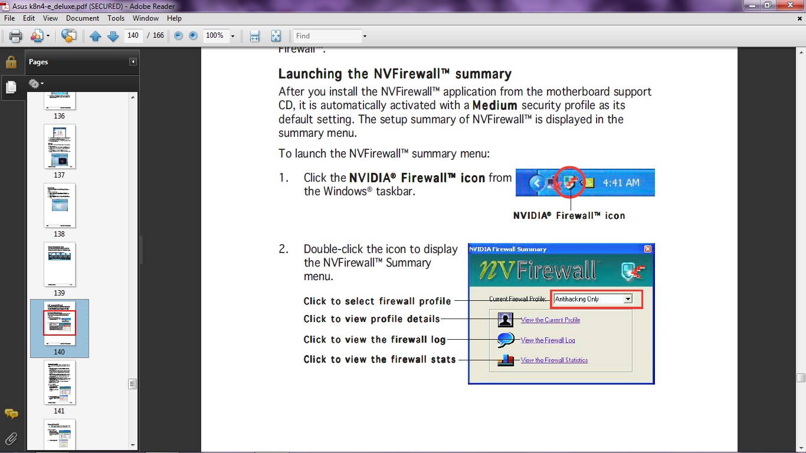
Task: Click the 'Click to view the firewall log' label
Action: [x=375, y=340]
